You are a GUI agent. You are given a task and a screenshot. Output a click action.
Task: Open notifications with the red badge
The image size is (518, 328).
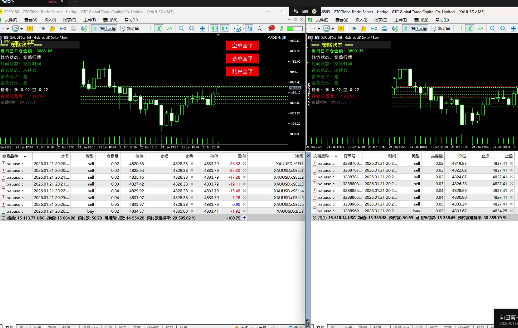pos(271,28)
